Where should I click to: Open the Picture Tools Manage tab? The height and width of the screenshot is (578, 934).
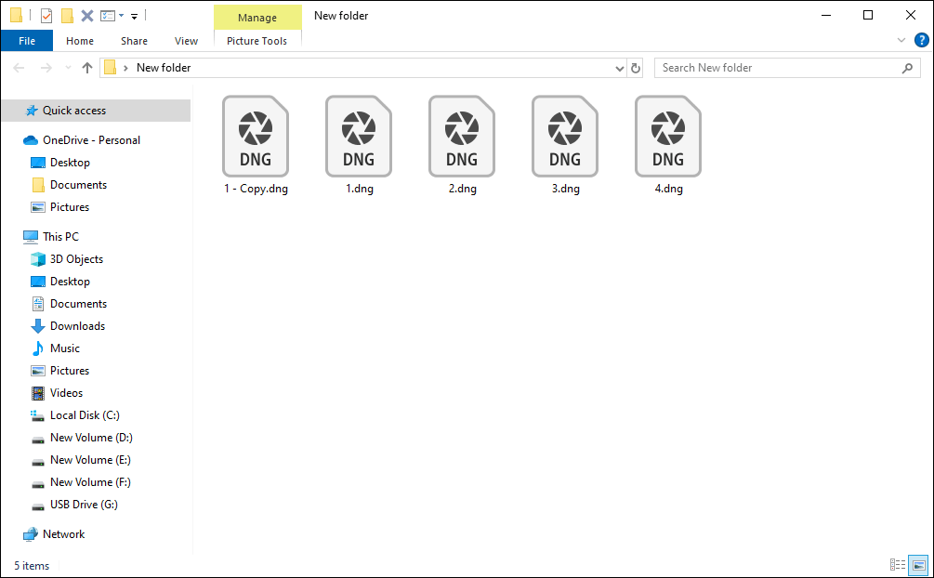click(257, 17)
